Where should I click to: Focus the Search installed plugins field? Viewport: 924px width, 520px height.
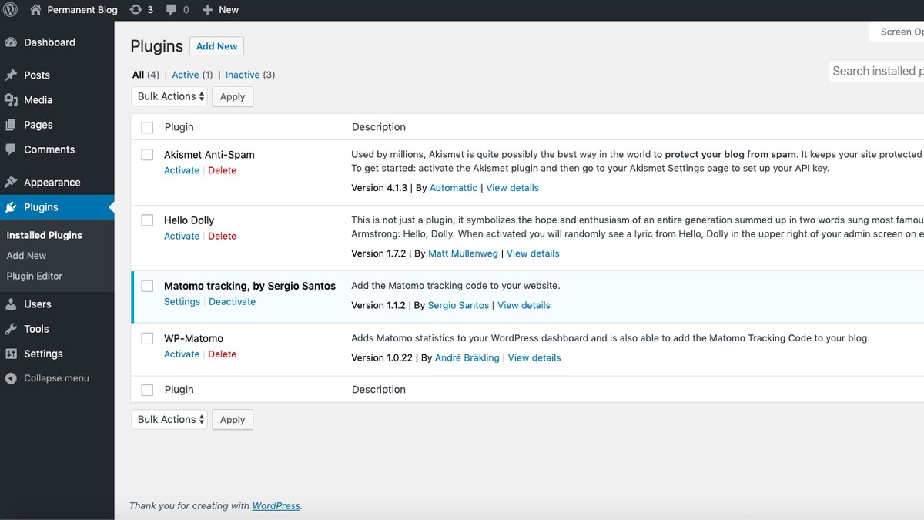(876, 71)
